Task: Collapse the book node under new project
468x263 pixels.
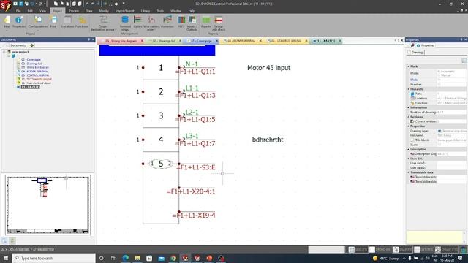Action: pyautogui.click(x=9, y=56)
